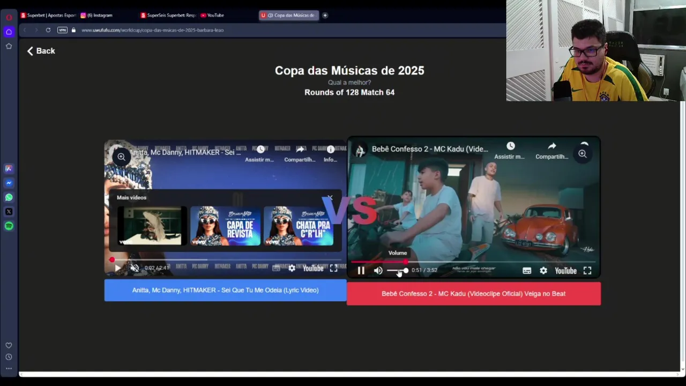
Task: Reload the page with the refresh icon
Action: [x=48, y=30]
